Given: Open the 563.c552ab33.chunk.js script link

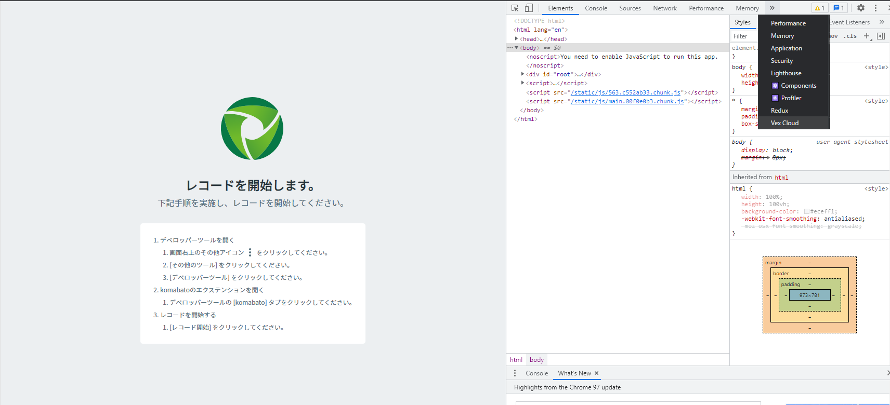Looking at the screenshot, I should point(625,92).
